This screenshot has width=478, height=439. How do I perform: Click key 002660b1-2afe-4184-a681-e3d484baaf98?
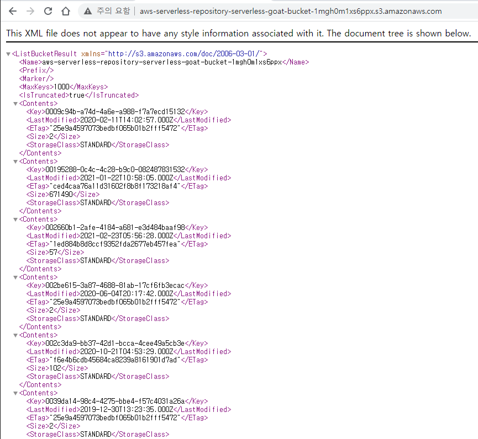[115, 227]
